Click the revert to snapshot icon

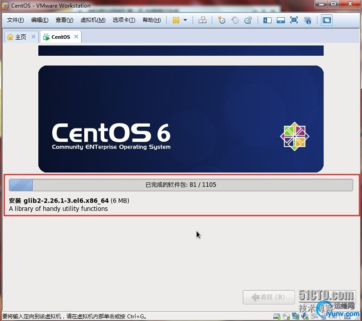235,20
